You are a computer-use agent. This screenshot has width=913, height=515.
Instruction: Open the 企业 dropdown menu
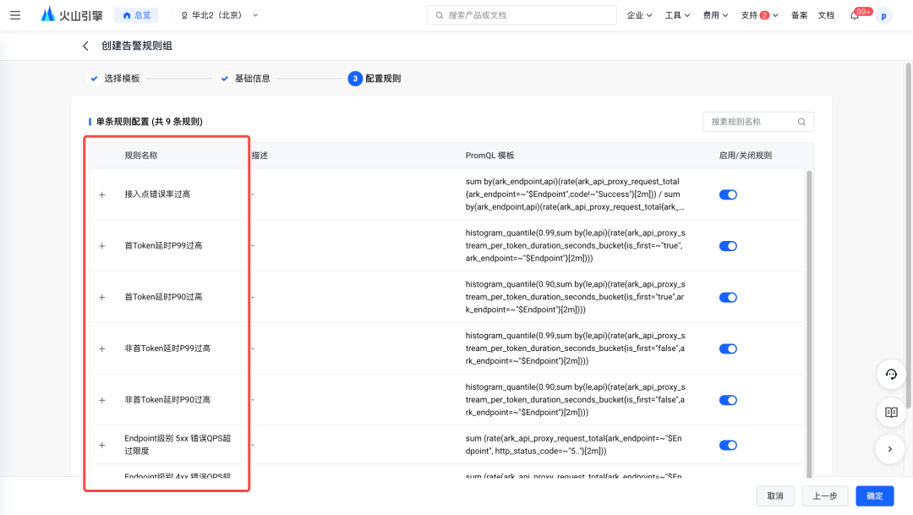[x=639, y=16]
